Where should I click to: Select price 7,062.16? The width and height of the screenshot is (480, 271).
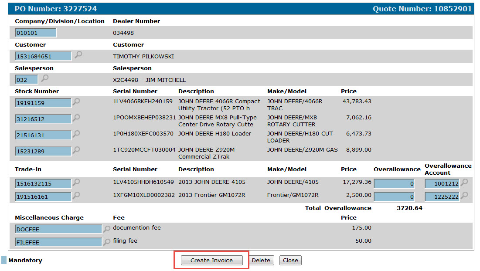coord(359,118)
